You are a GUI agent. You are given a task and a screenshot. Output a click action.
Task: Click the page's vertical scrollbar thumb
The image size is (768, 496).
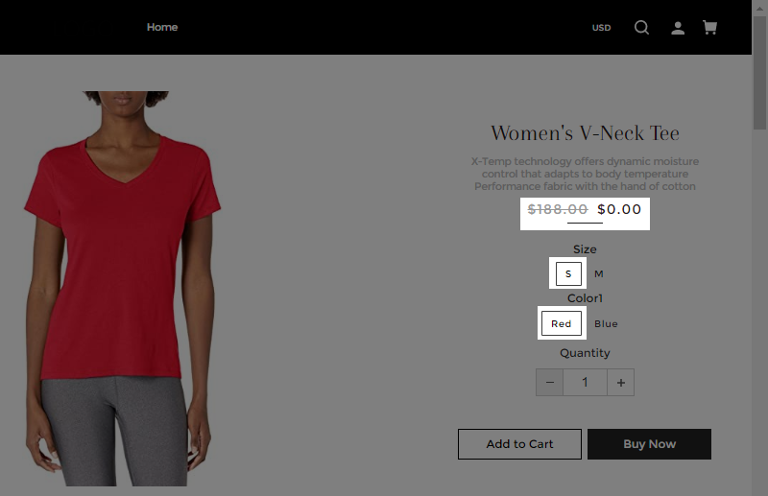pos(759,74)
